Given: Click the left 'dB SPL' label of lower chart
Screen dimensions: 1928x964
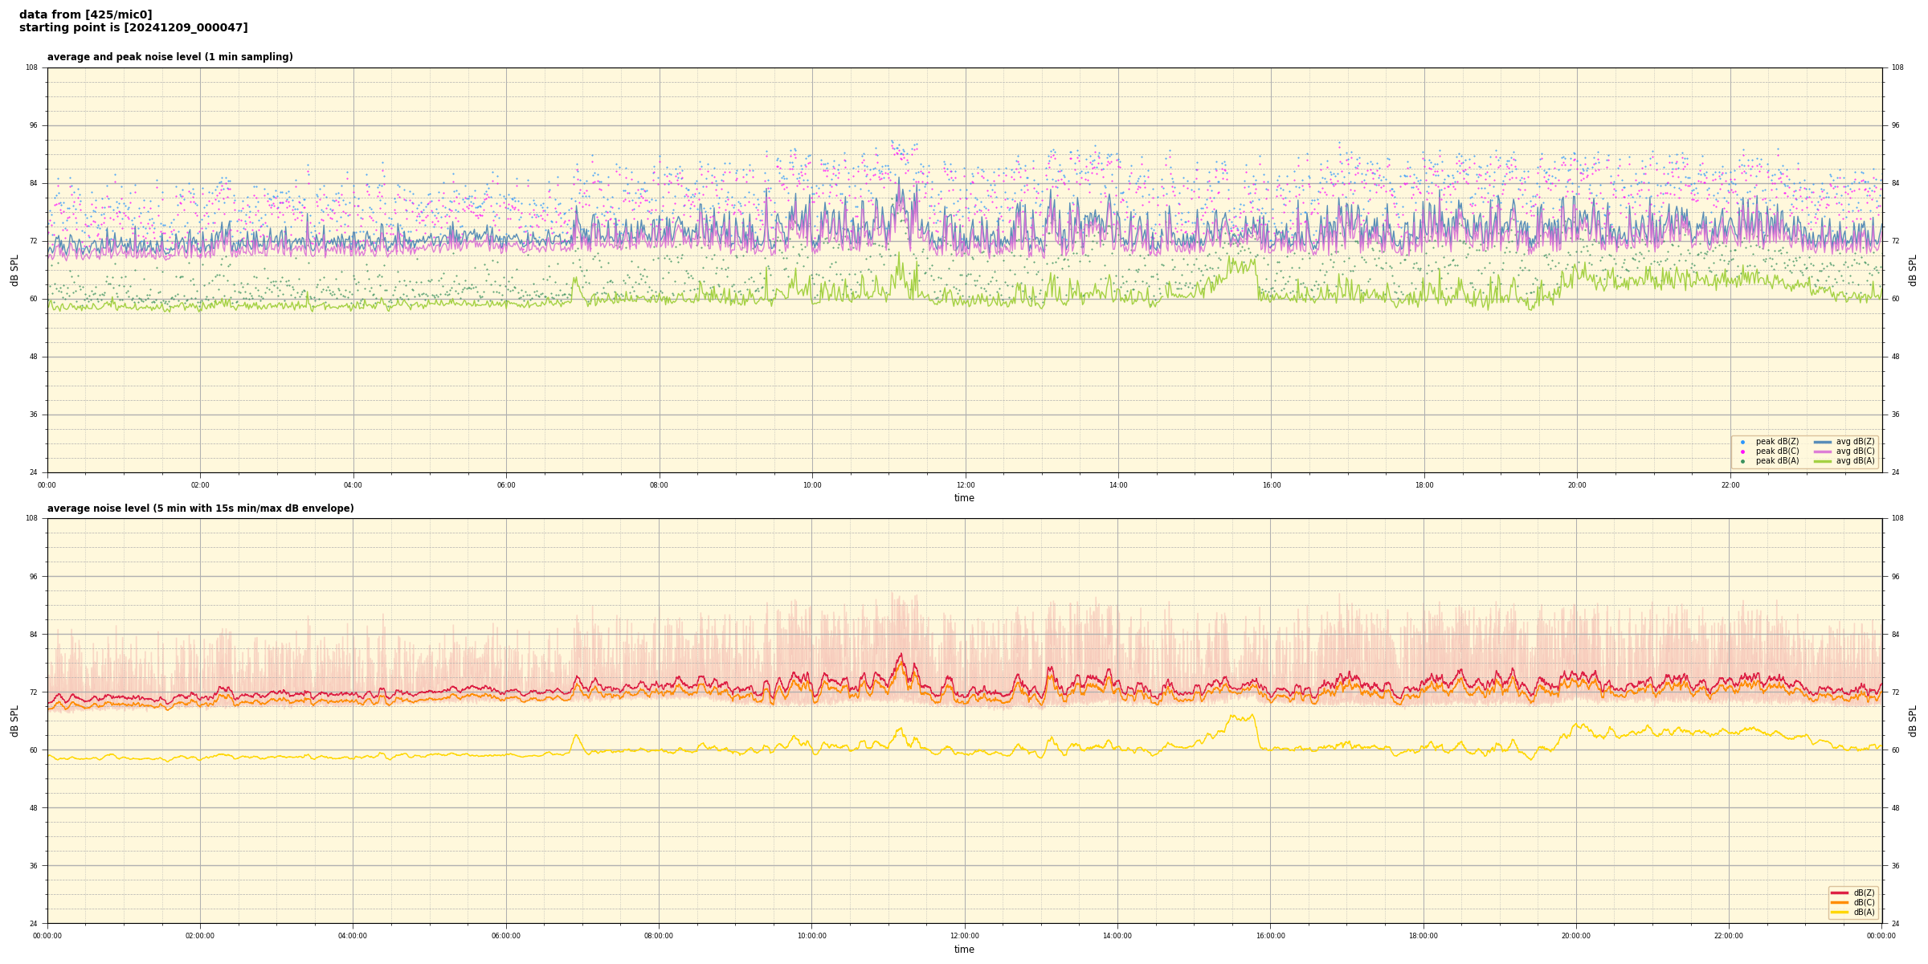Looking at the screenshot, I should (x=14, y=721).
